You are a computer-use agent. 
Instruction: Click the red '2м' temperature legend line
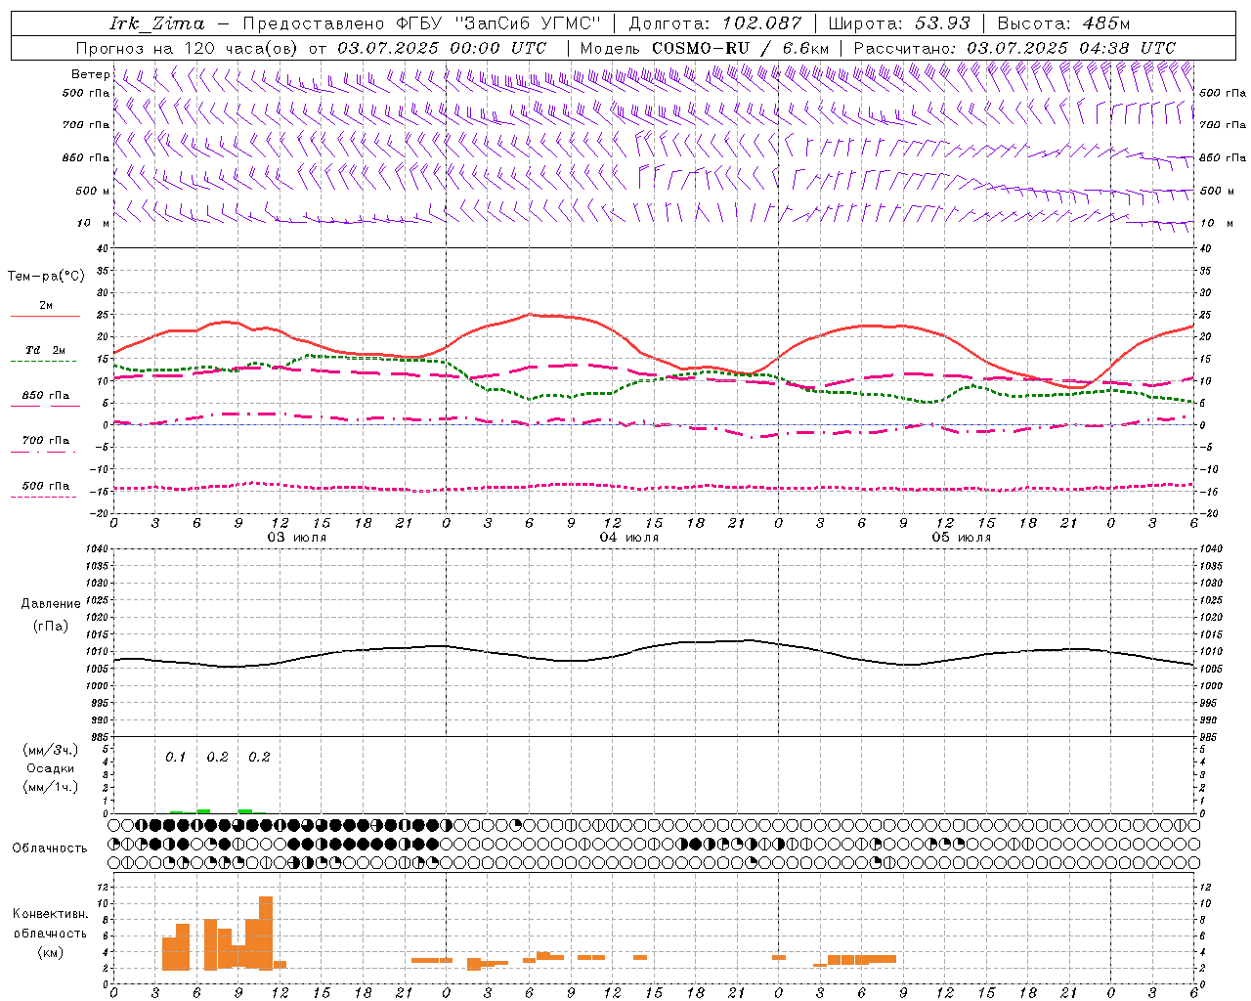point(45,317)
